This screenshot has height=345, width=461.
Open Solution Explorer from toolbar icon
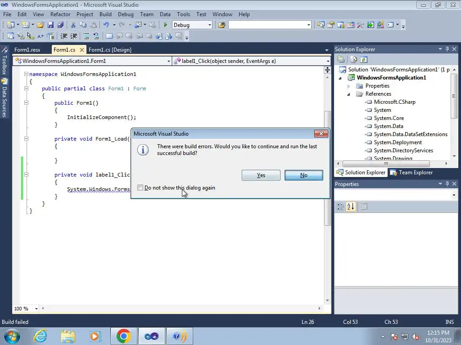click(321, 25)
